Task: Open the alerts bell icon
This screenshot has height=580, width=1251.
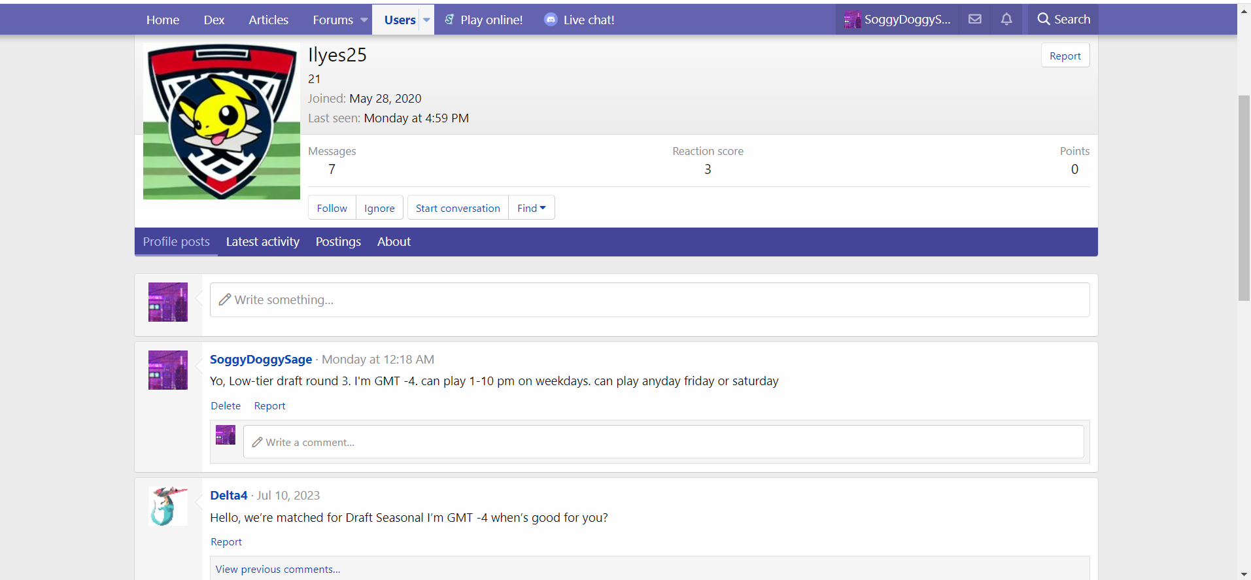Action: pyautogui.click(x=1006, y=20)
